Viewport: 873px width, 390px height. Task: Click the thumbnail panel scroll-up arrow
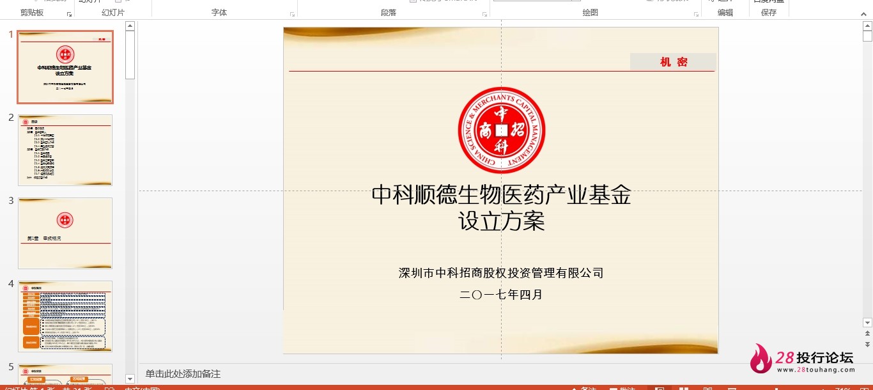pyautogui.click(x=130, y=26)
